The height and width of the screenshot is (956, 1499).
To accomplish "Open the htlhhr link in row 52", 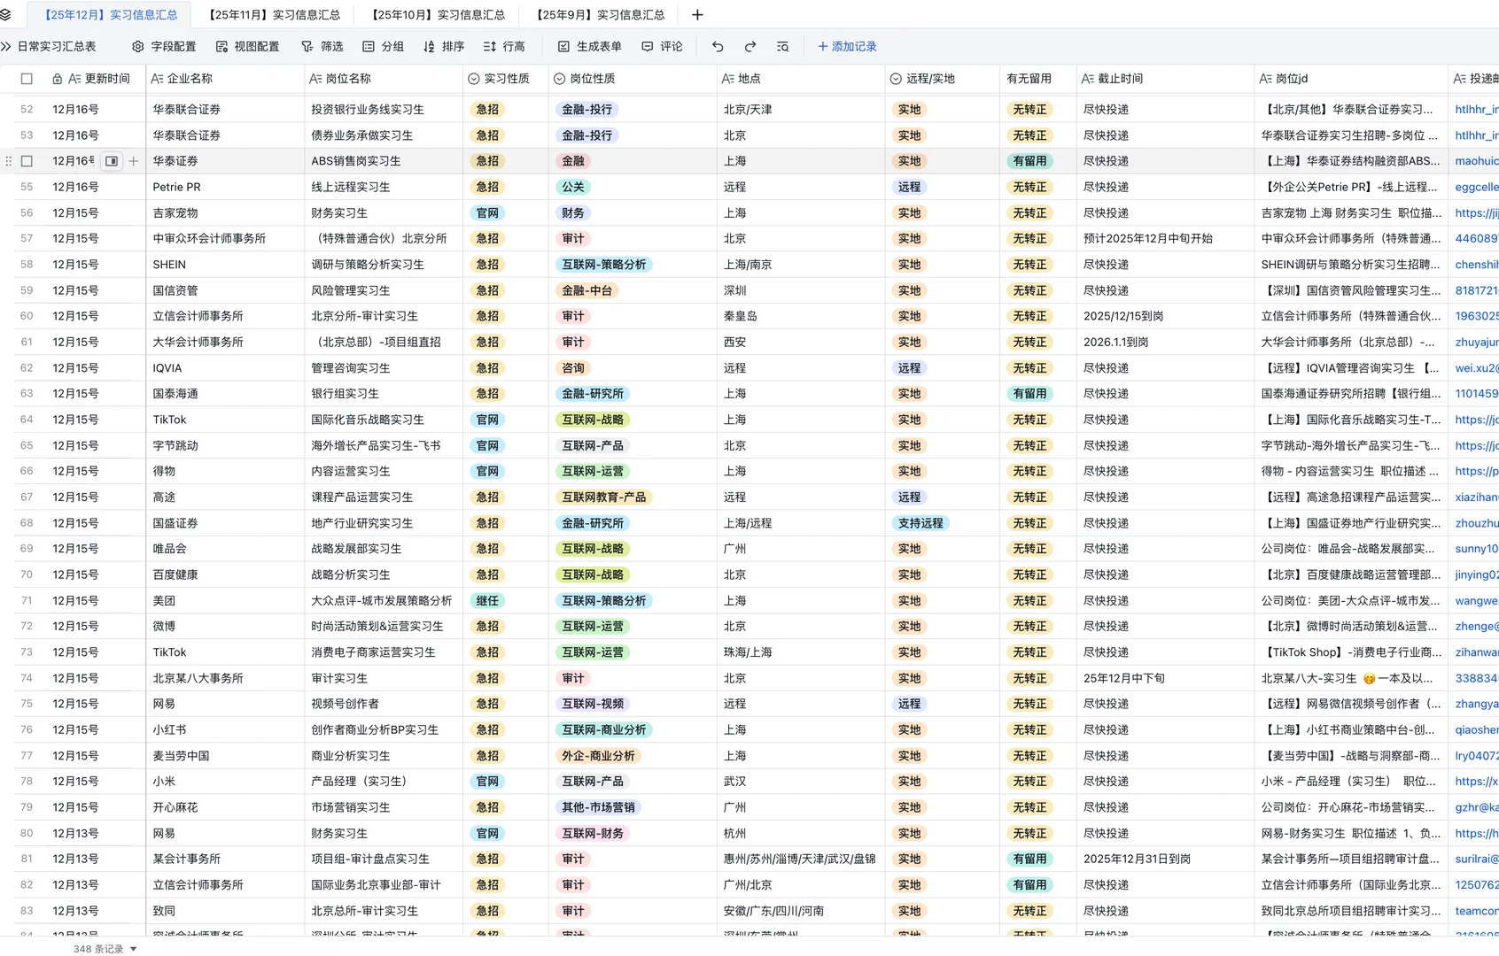I will (1476, 110).
